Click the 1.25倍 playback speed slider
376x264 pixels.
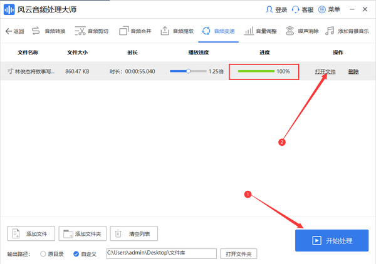tap(188, 71)
